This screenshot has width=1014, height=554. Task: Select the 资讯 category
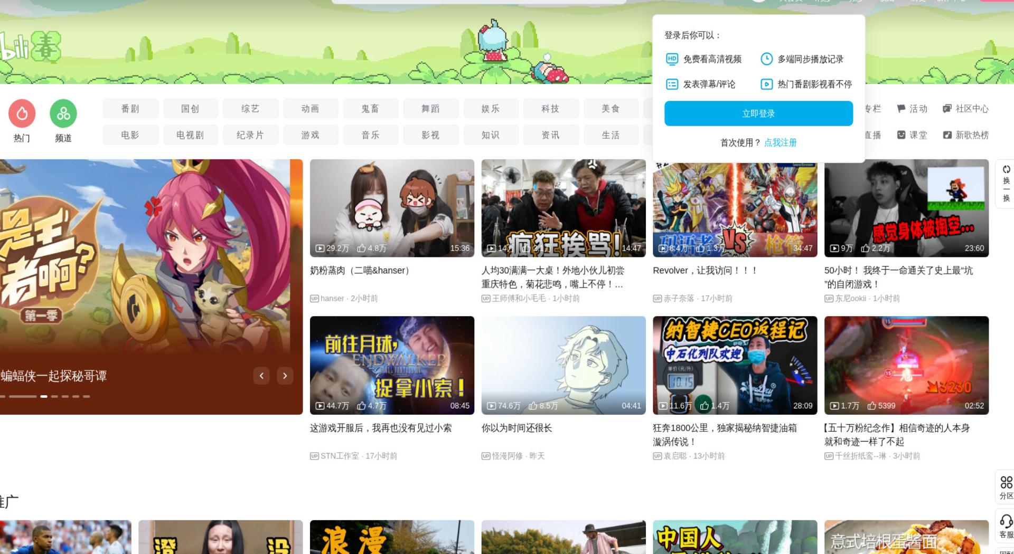coord(550,135)
